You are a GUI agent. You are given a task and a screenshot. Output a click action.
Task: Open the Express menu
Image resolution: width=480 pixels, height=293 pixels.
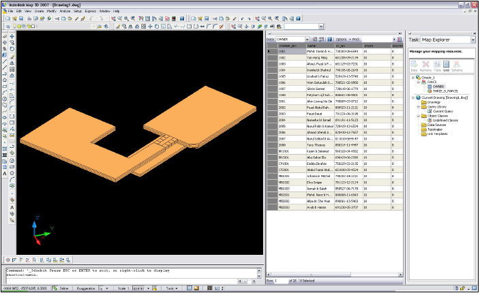(x=91, y=11)
